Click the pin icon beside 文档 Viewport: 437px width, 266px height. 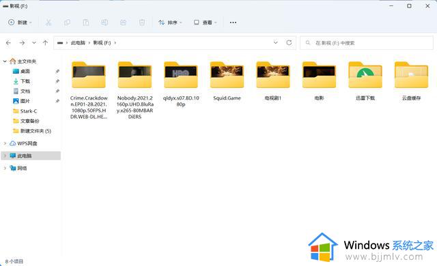pos(57,91)
